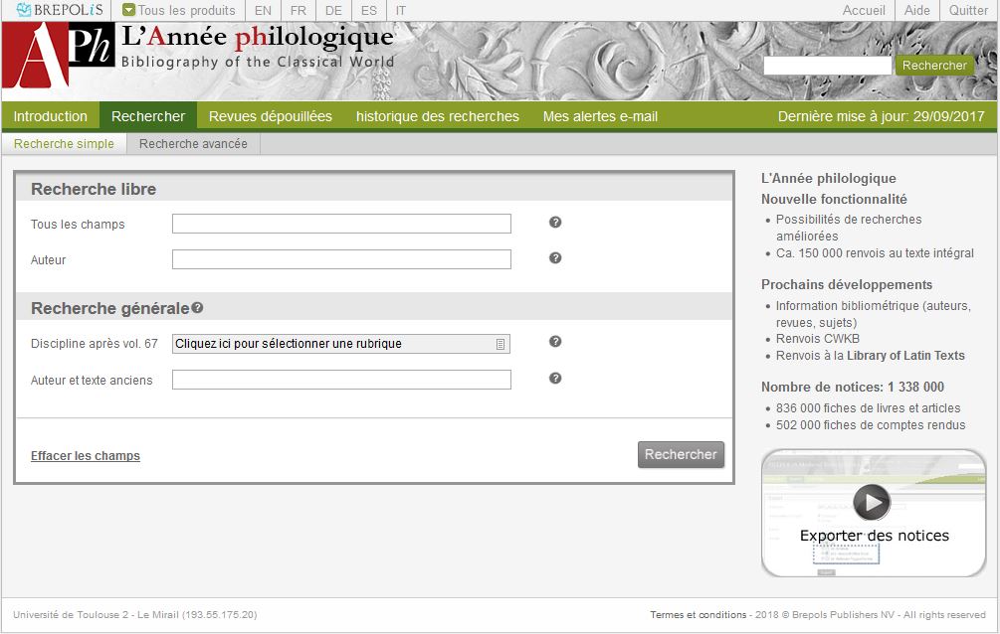Image resolution: width=1000 pixels, height=634 pixels.
Task: Switch language to DE
Action: tap(333, 10)
